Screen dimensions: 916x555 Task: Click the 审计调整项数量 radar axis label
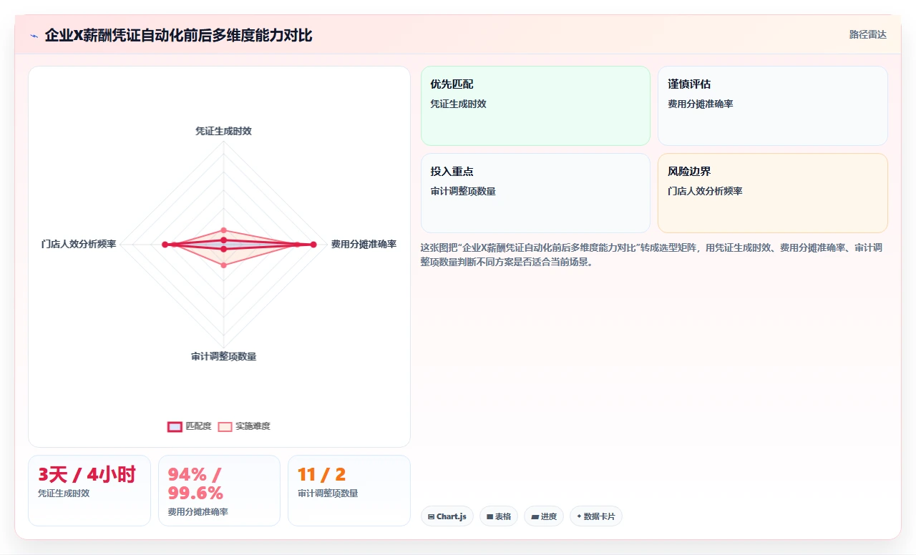[x=223, y=356]
